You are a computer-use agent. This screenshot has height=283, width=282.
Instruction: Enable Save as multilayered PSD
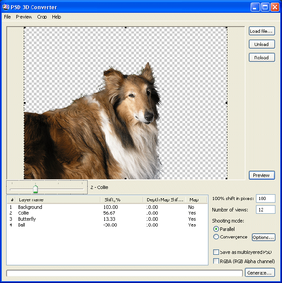[216, 252]
